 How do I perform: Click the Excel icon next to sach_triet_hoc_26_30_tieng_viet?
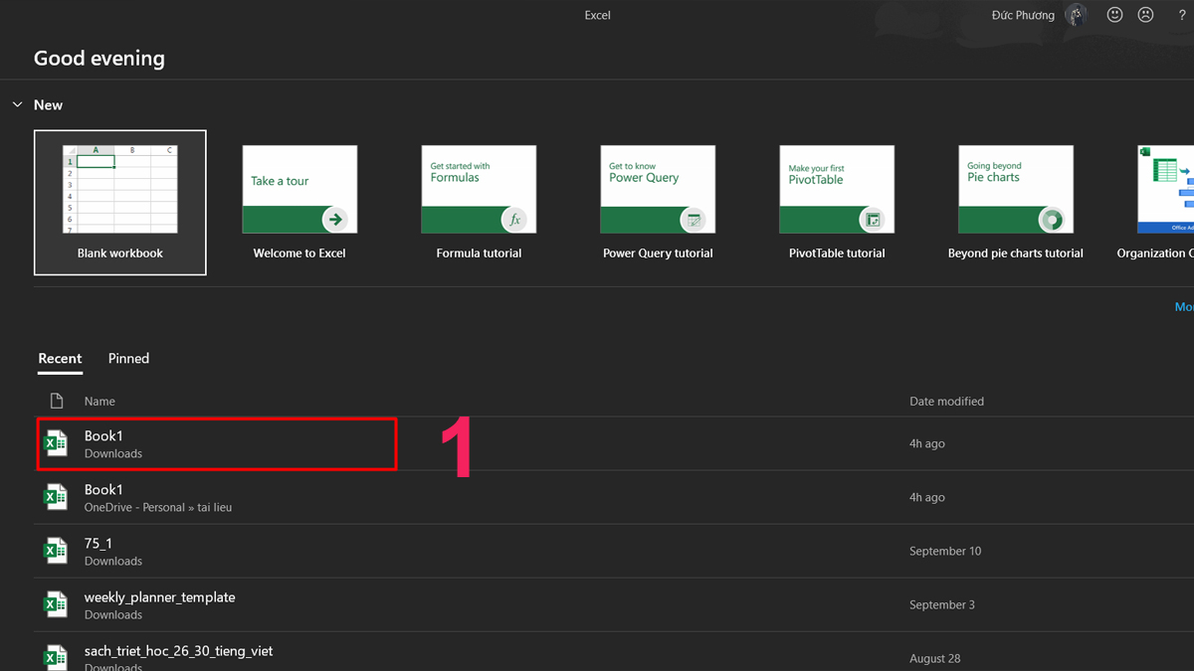coord(56,658)
